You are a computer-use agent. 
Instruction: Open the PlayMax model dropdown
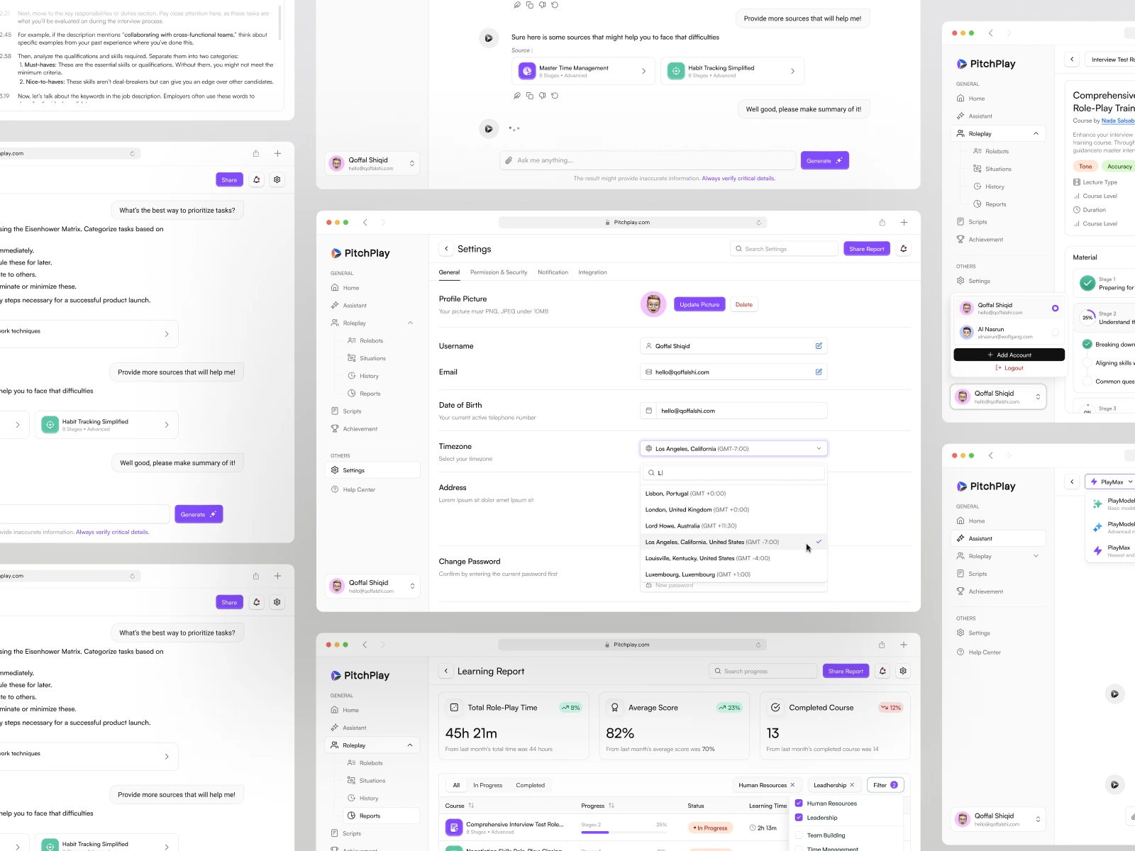[1111, 482]
